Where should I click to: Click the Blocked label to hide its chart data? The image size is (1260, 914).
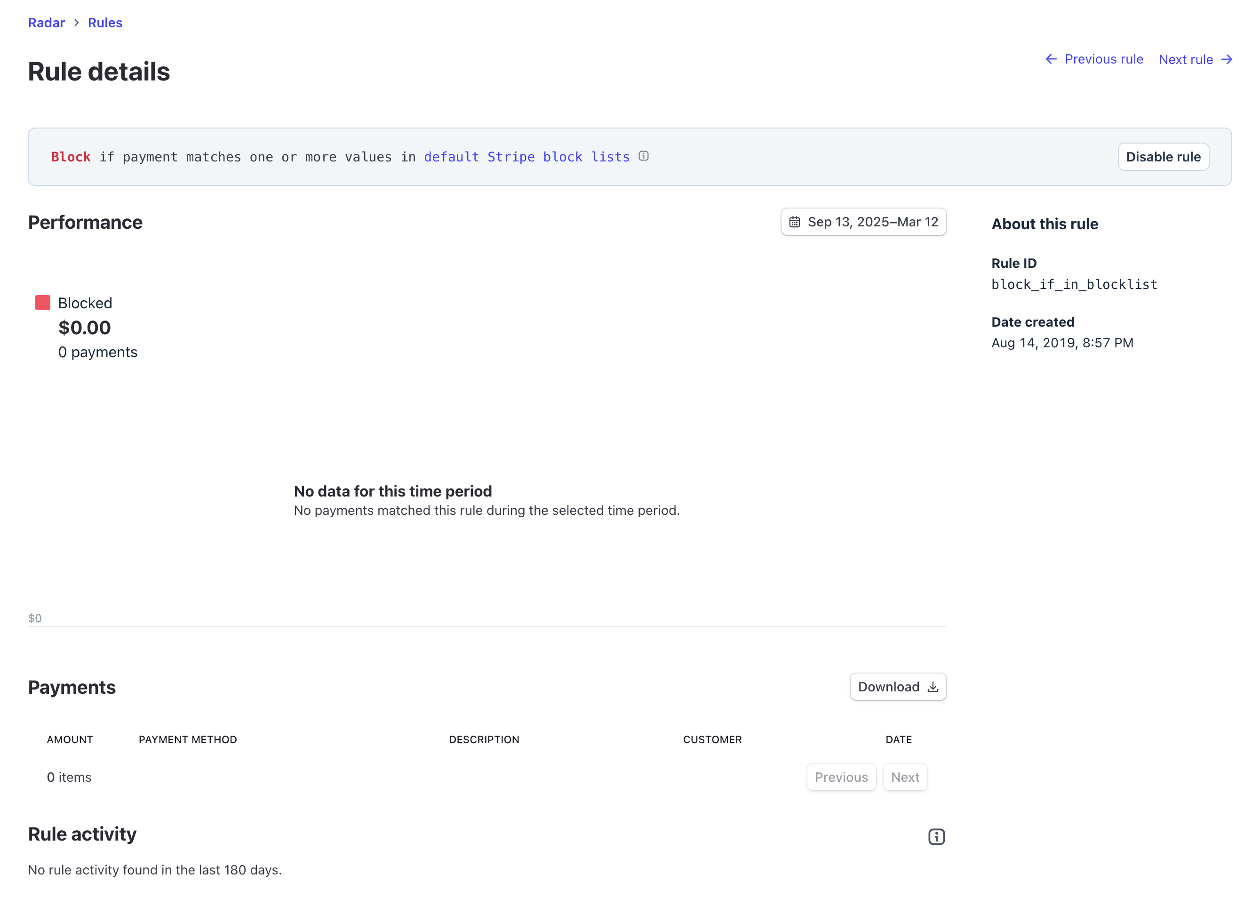(85, 302)
